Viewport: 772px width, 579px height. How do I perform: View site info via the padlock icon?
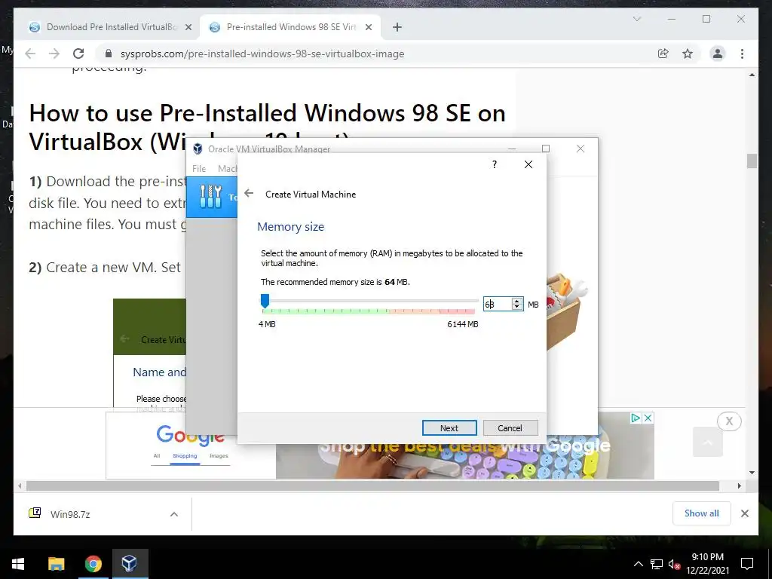point(109,54)
